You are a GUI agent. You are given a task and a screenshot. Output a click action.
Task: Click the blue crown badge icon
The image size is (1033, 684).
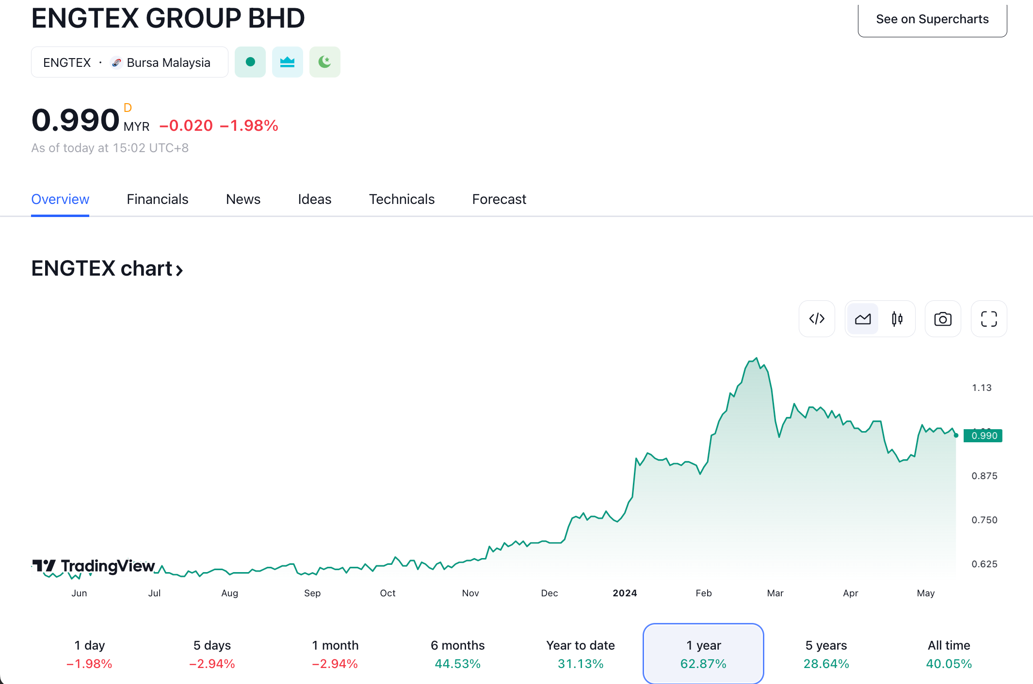tap(288, 62)
